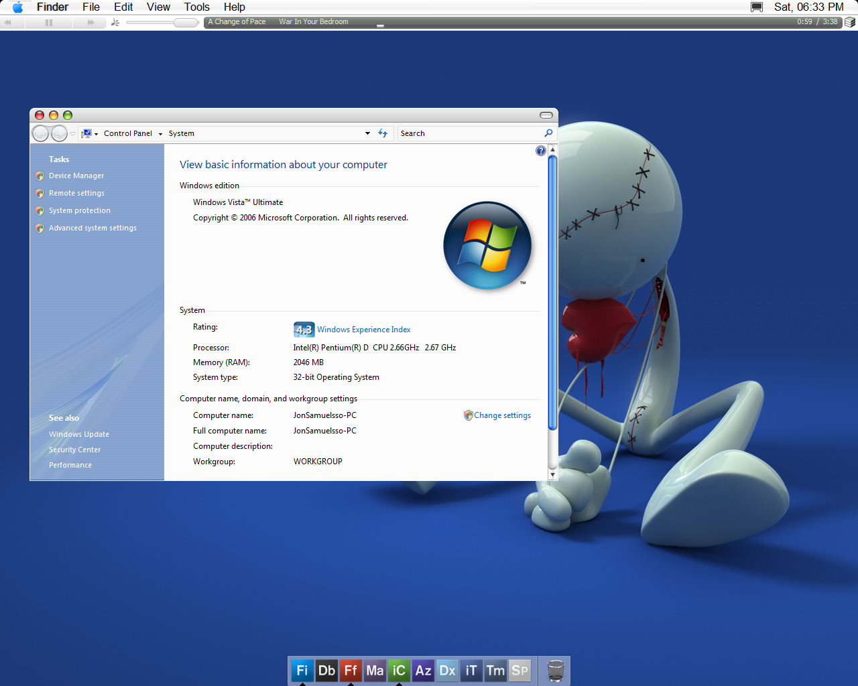The width and height of the screenshot is (858, 686).
Task: Pause the currently playing song
Action: (x=49, y=22)
